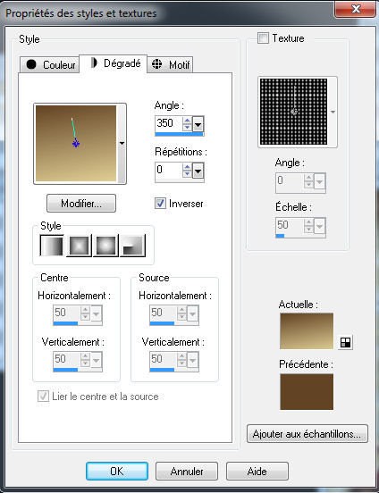Click the Modifier... button
The width and height of the screenshot is (379, 493).
click(81, 203)
